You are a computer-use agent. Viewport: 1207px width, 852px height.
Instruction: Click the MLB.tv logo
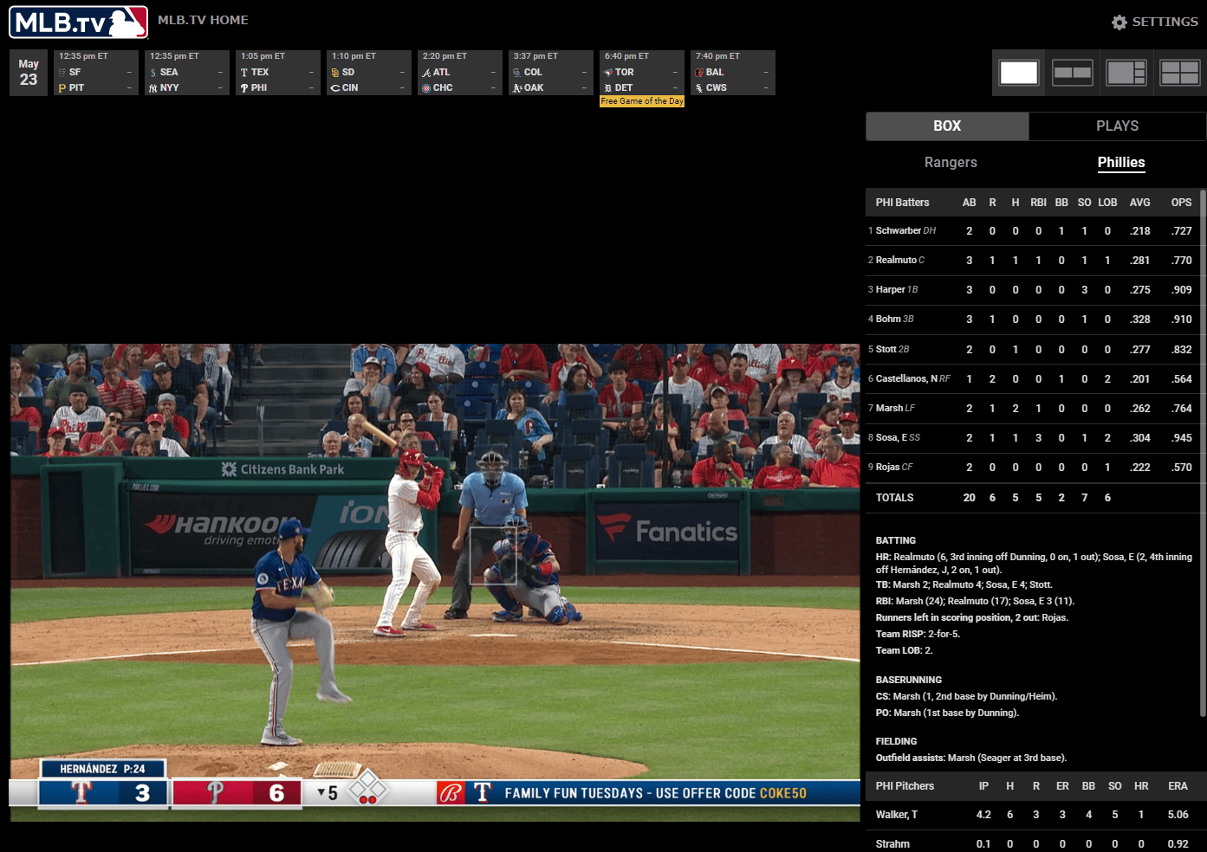click(x=79, y=23)
